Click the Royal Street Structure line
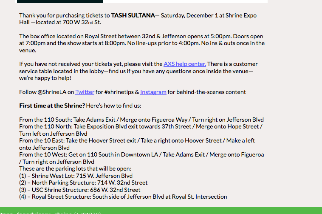 [123, 197]
